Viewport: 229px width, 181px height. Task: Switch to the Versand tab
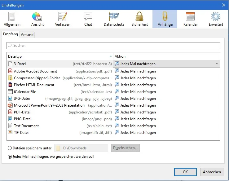tap(27, 35)
